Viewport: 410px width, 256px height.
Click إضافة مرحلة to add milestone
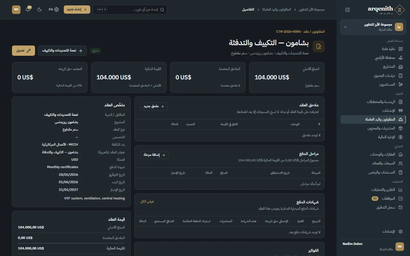(x=155, y=155)
